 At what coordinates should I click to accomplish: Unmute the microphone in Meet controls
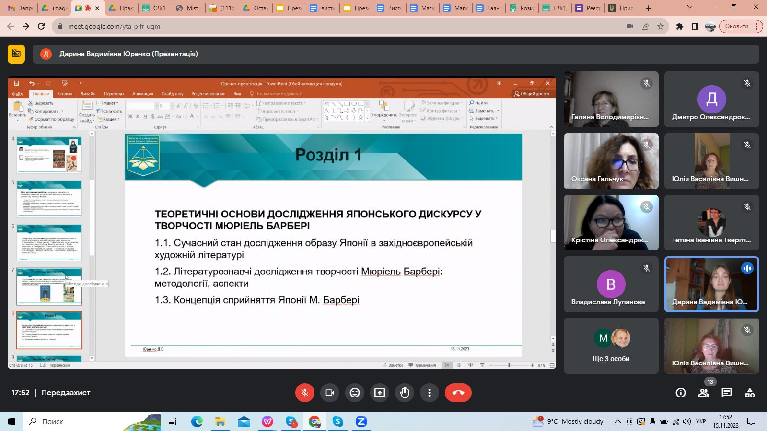305,393
